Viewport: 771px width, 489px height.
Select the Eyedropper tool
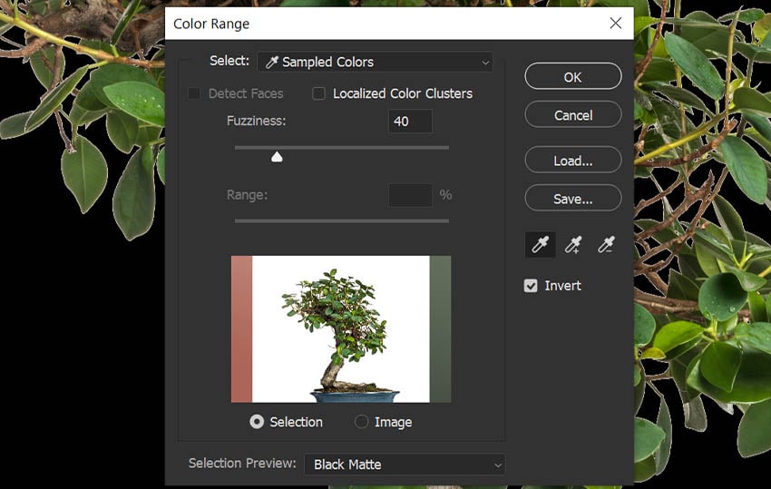click(540, 245)
